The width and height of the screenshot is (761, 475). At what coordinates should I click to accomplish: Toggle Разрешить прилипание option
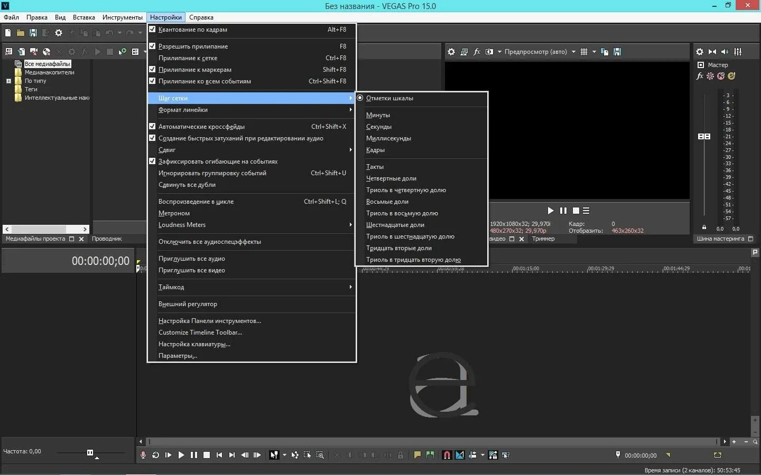pyautogui.click(x=252, y=46)
